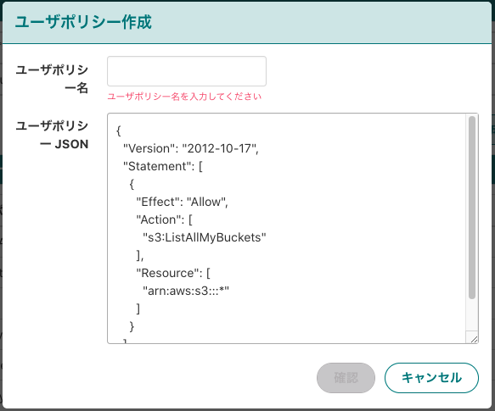
Task: Click the JSON textarea vertical scrollbar thumb
Action: (472, 208)
